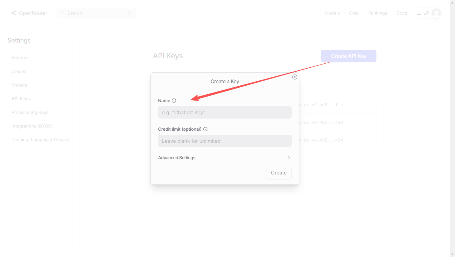Click the page scrollbar up arrow

452,2
